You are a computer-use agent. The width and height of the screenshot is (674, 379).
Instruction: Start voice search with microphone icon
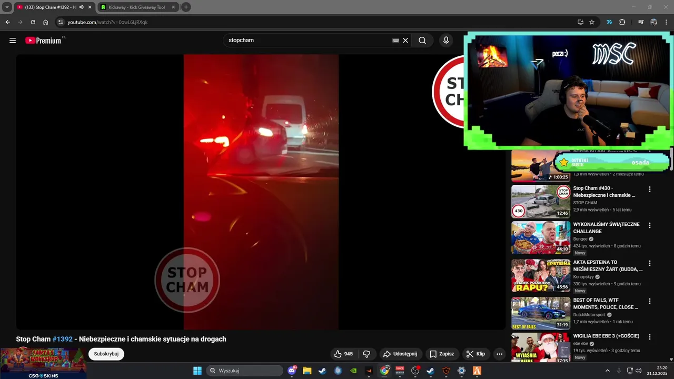click(x=446, y=41)
